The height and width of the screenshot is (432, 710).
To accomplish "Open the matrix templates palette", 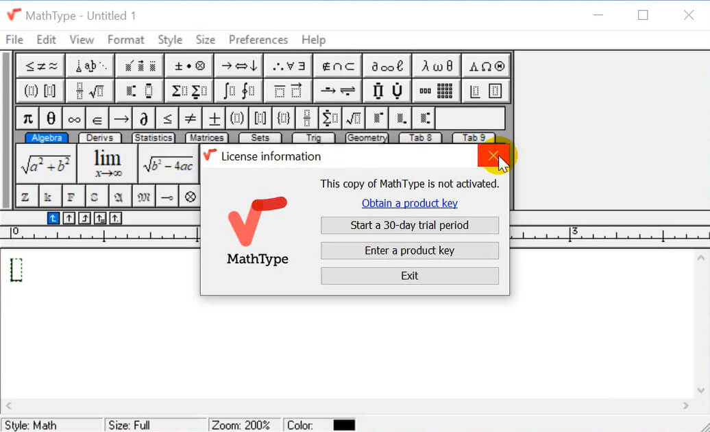I will (437, 91).
